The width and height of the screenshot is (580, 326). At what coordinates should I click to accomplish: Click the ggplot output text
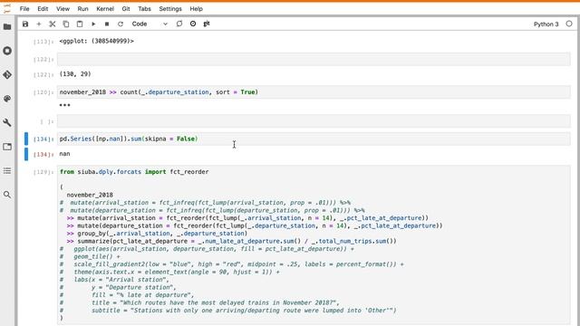[x=97, y=41]
